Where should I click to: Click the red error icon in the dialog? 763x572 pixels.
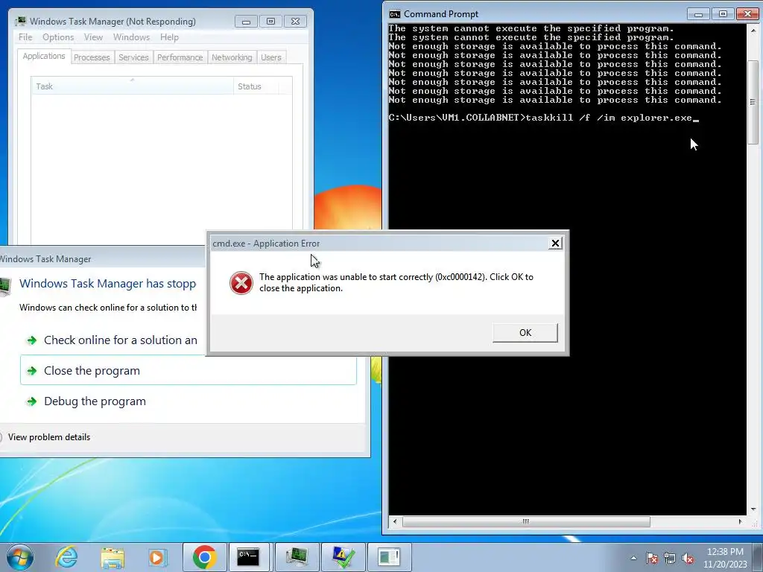click(241, 282)
